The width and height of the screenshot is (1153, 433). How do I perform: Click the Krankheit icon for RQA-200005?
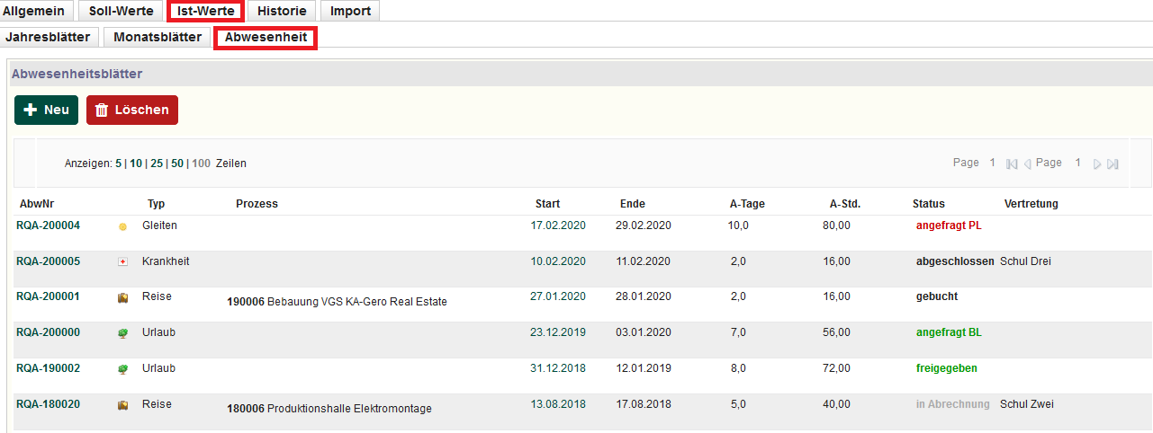coord(122,262)
